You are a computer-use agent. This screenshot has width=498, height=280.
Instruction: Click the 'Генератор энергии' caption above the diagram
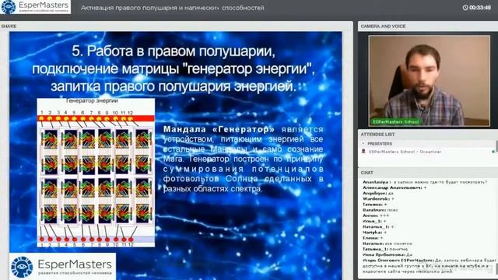pyautogui.click(x=92, y=100)
